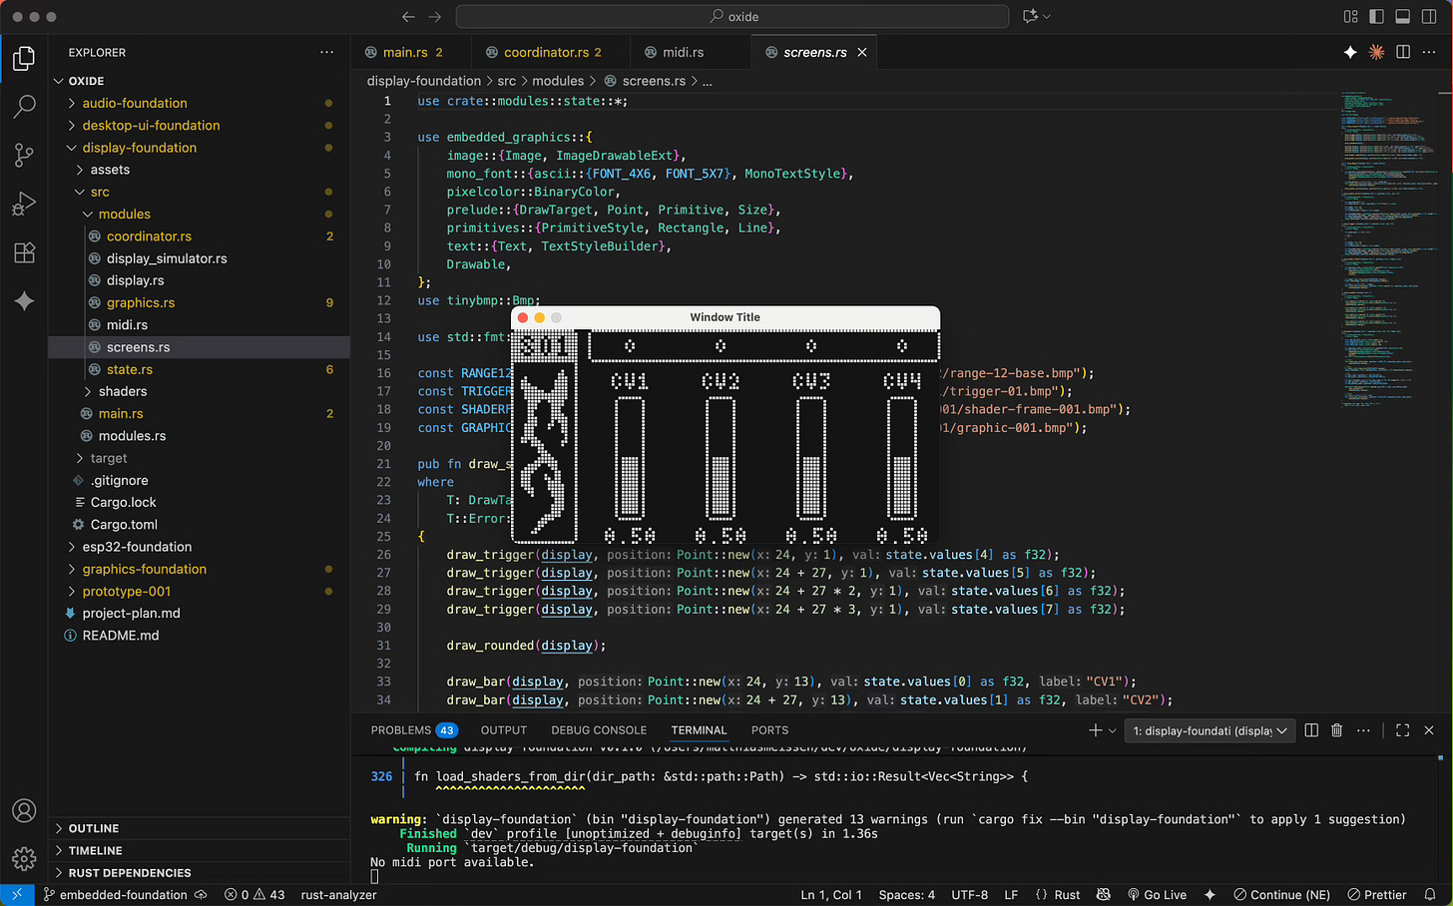Open the Source Control view
Screen dimensions: 1453x906
pyautogui.click(x=24, y=155)
